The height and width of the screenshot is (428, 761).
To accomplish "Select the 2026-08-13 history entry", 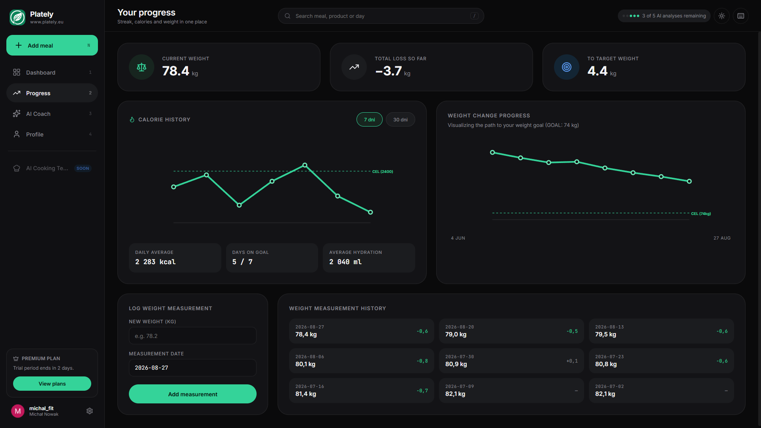I will pos(661,331).
